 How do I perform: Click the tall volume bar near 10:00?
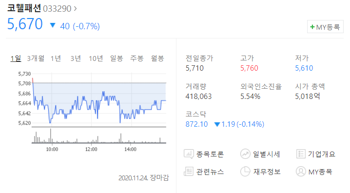click(x=51, y=135)
